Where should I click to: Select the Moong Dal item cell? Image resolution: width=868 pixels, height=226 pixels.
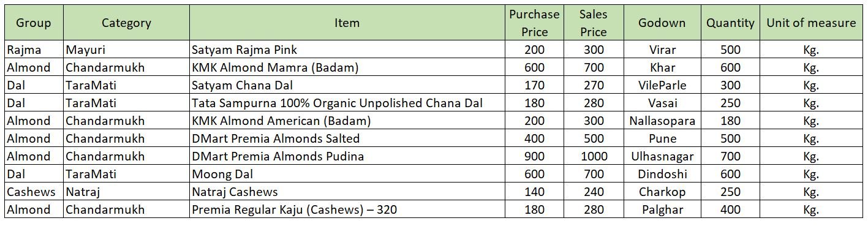[347, 174]
